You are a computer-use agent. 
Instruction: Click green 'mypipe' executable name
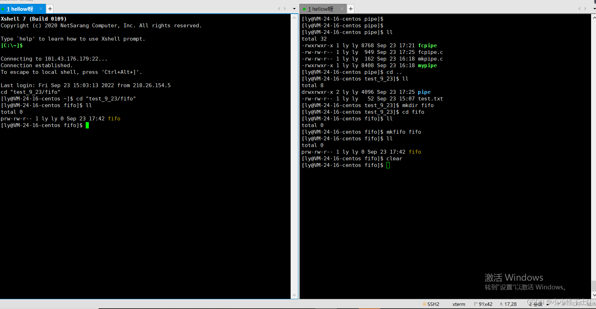(x=427, y=65)
